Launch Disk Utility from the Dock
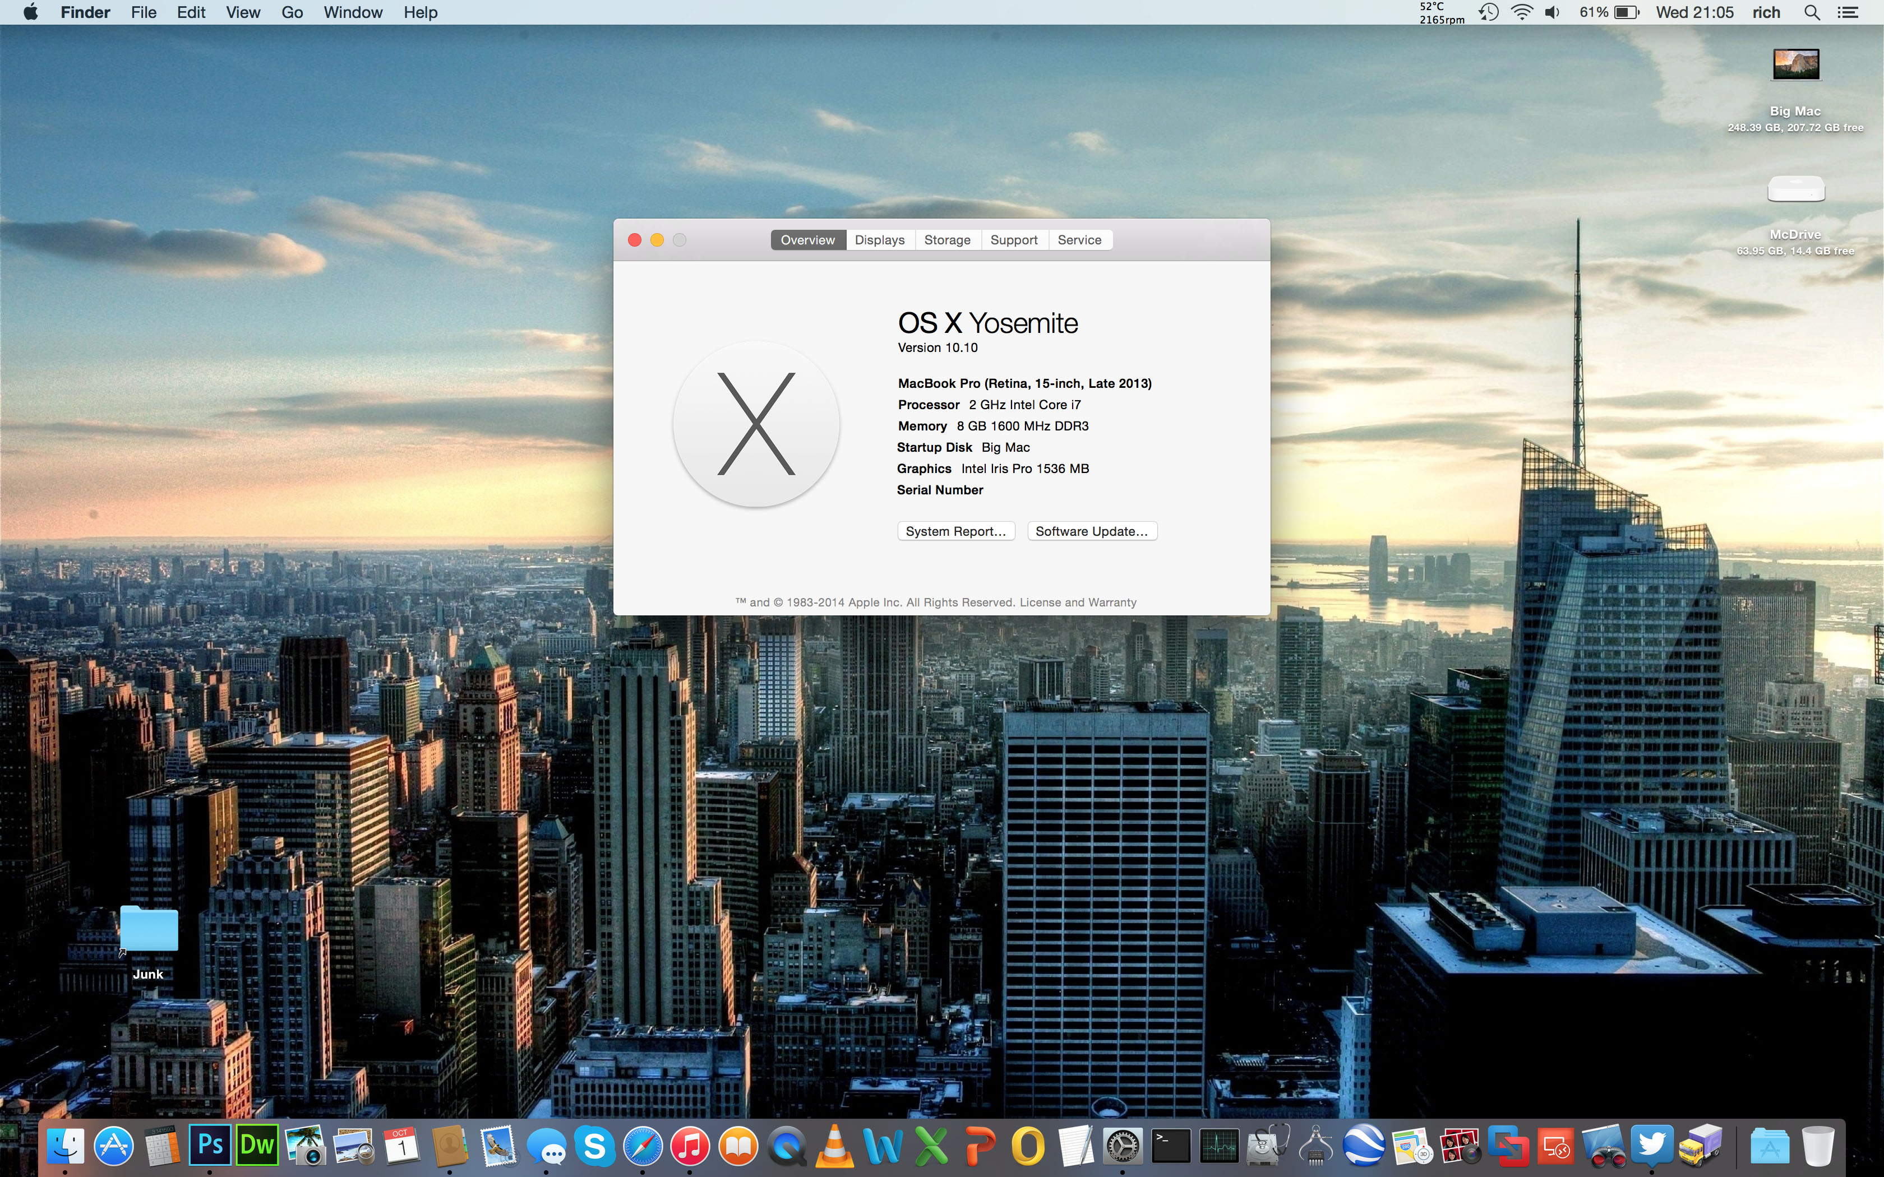This screenshot has height=1177, width=1884. tap(1267, 1146)
